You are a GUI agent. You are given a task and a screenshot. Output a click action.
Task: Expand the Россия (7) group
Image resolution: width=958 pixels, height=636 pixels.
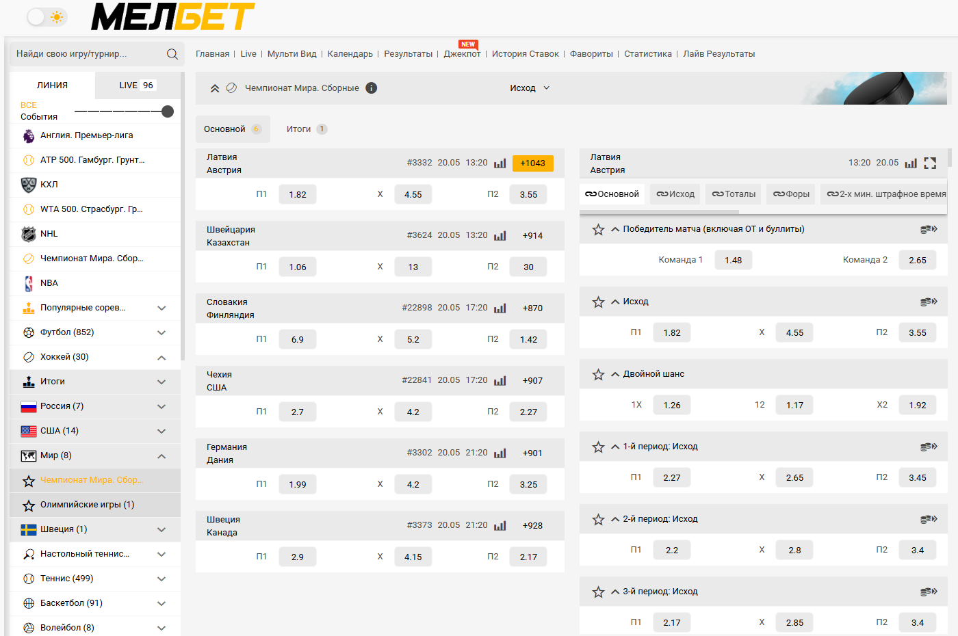(x=161, y=406)
